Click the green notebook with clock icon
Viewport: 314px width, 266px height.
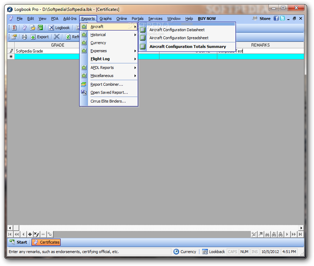coord(40,28)
